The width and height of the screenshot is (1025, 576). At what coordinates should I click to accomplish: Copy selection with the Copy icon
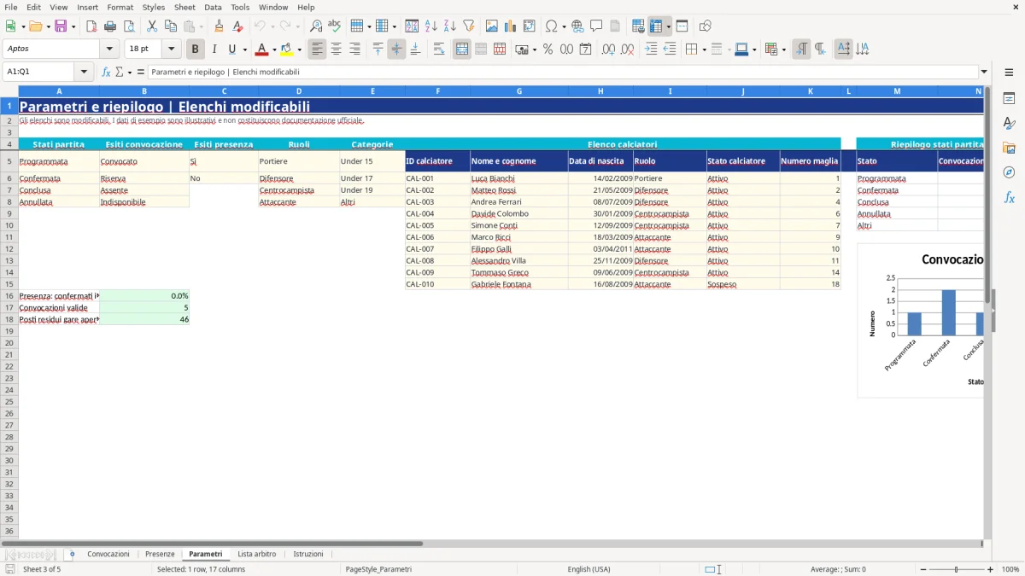pyautogui.click(x=171, y=26)
